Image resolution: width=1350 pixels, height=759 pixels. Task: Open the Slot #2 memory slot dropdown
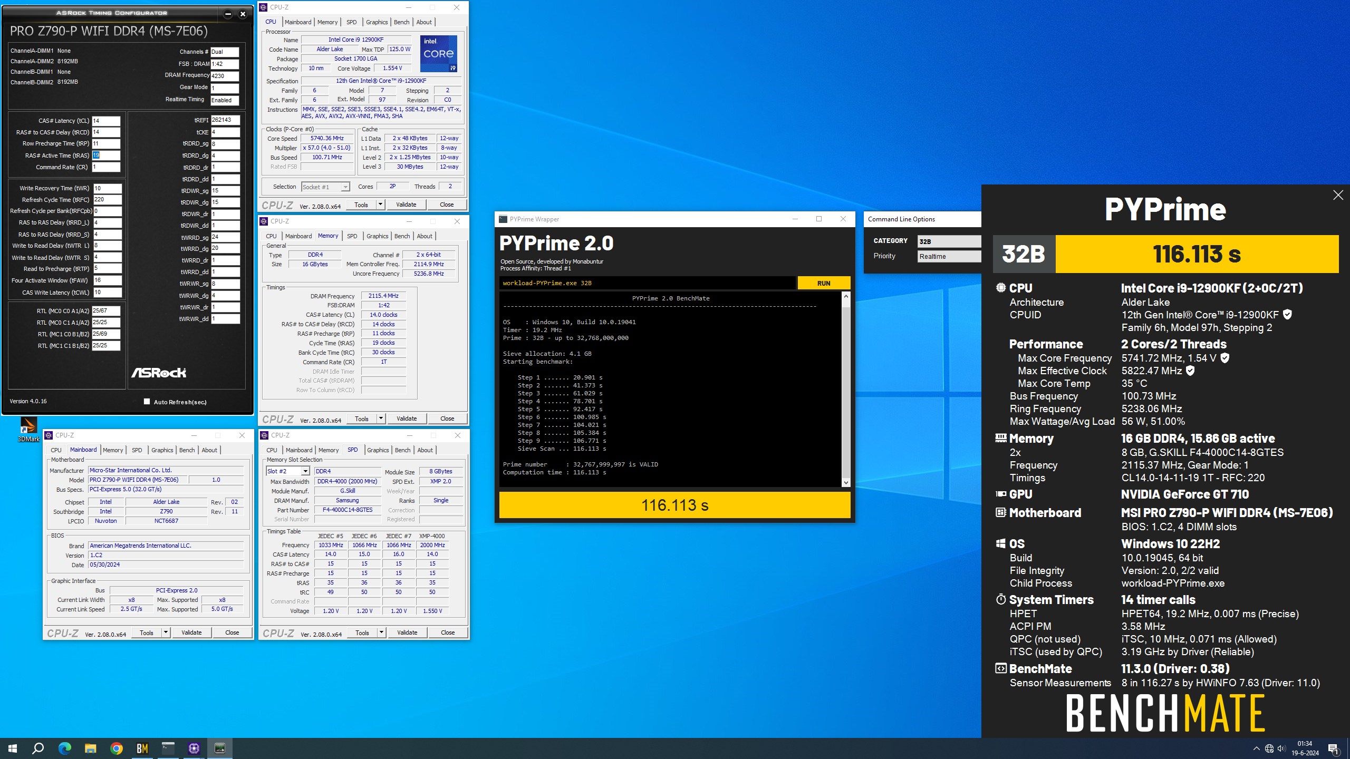coord(287,471)
